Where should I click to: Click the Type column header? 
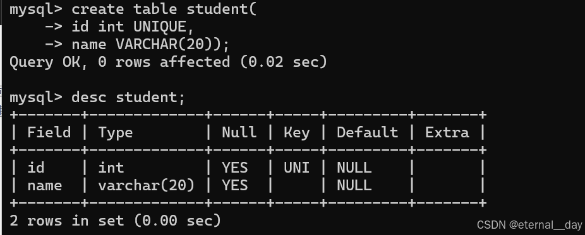(x=115, y=133)
